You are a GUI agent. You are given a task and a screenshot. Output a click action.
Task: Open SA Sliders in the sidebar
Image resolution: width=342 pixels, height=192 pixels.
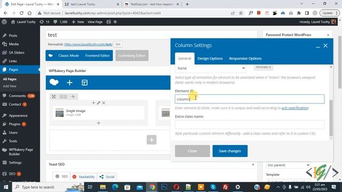click(17, 52)
